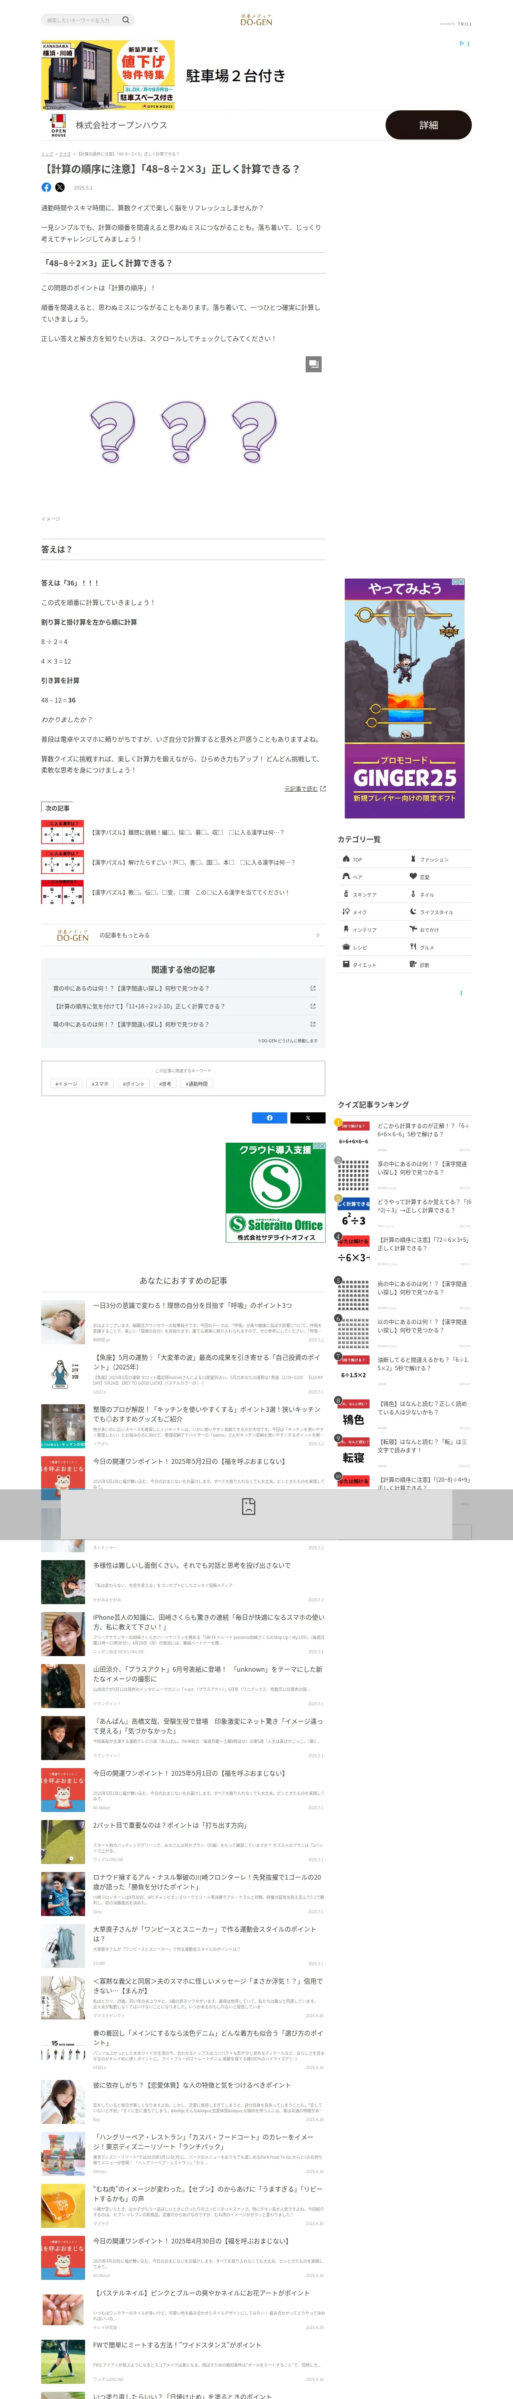
Task: Expand DO-GEN の記事をもっとみる arrow
Action: [318, 935]
